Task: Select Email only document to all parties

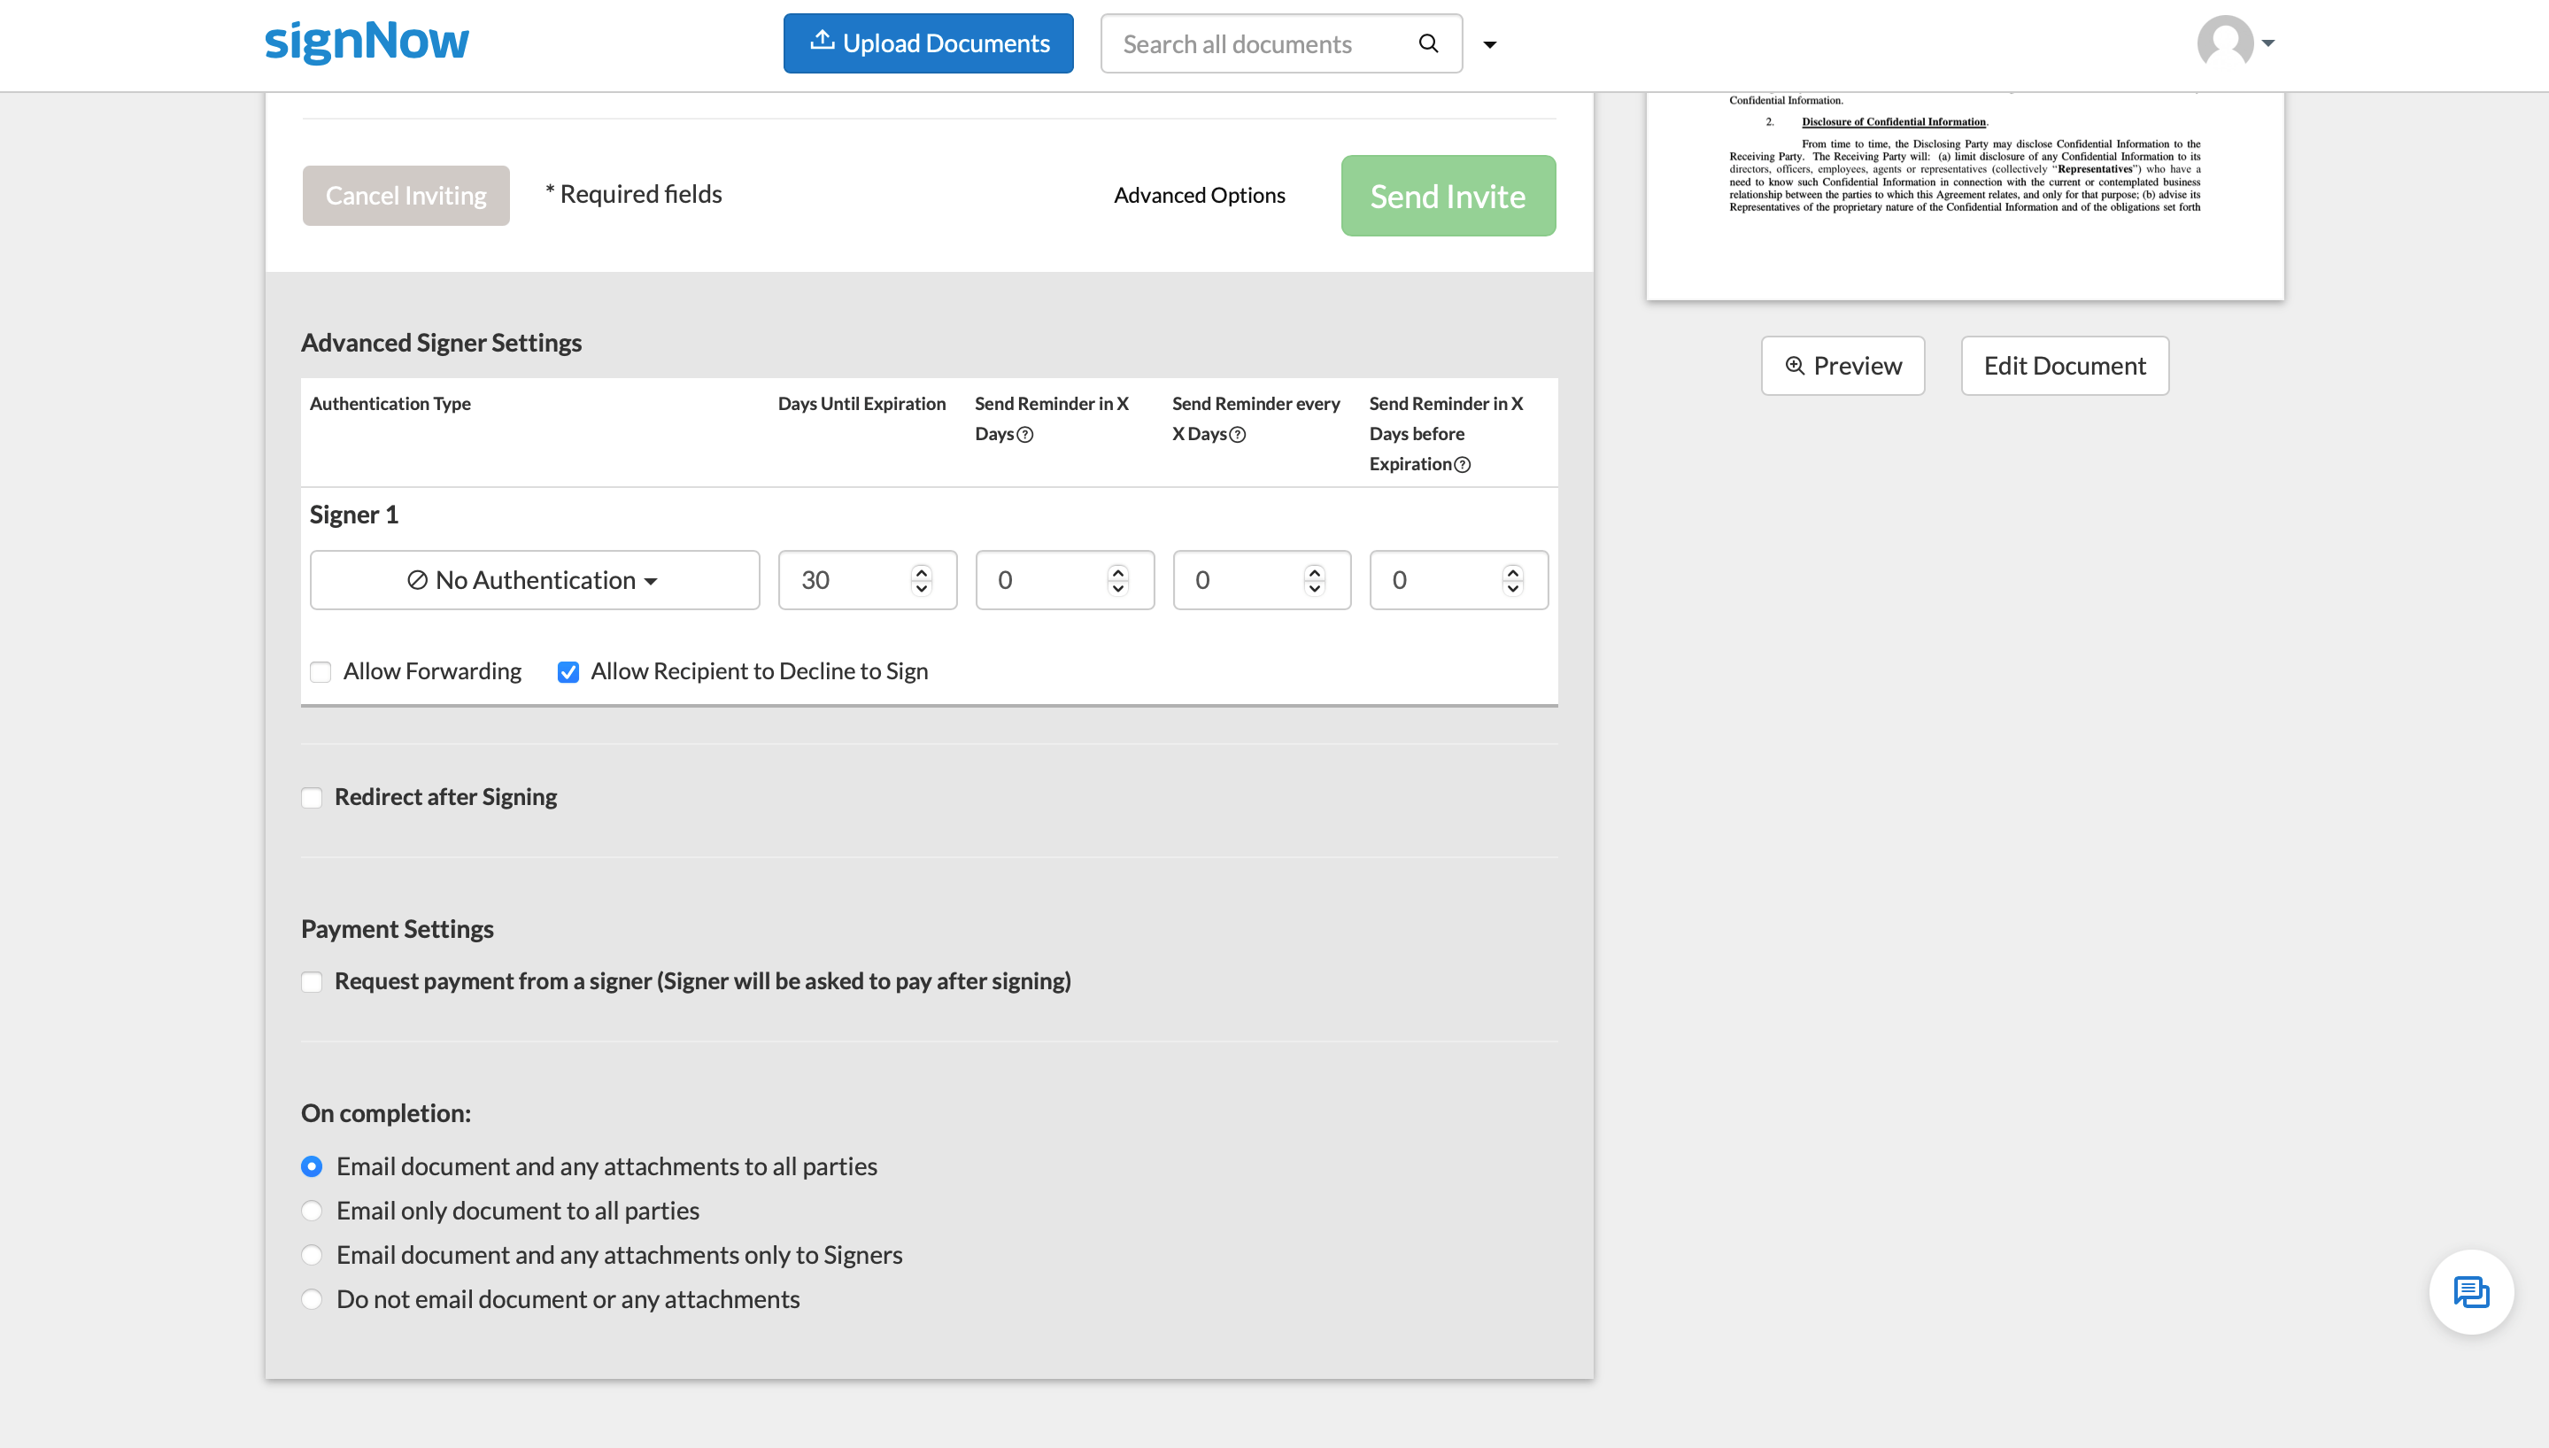Action: (311, 1211)
